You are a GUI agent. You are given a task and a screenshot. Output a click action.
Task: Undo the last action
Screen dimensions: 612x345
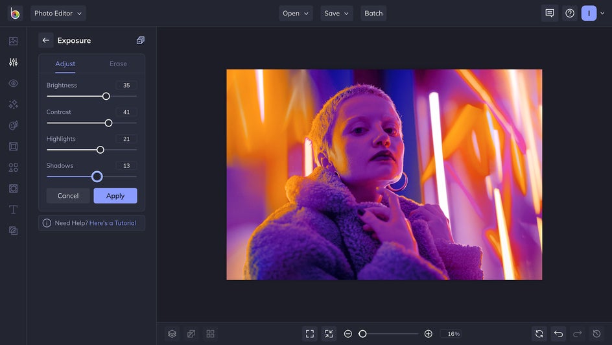point(559,334)
